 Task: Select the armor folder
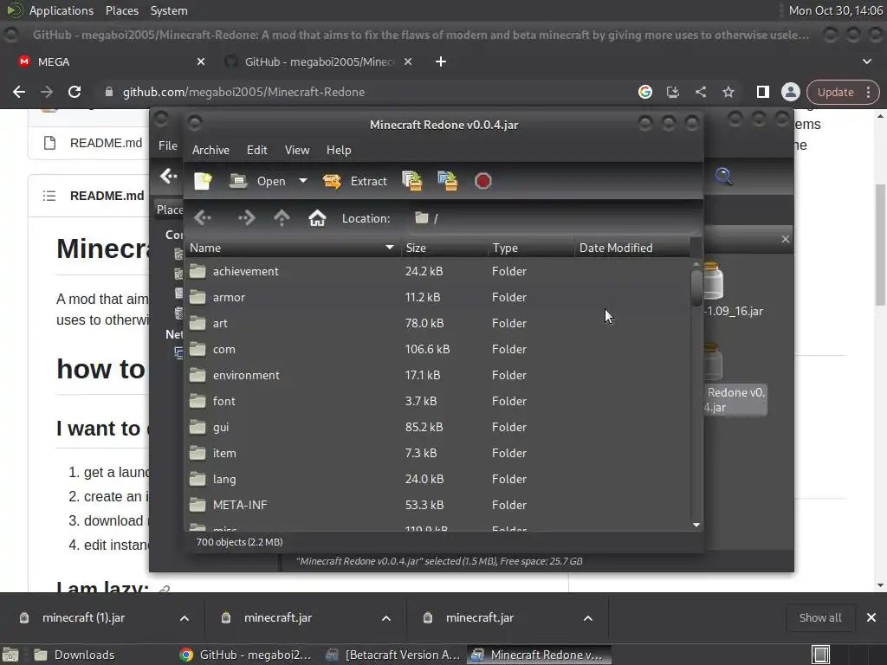click(437, 298)
